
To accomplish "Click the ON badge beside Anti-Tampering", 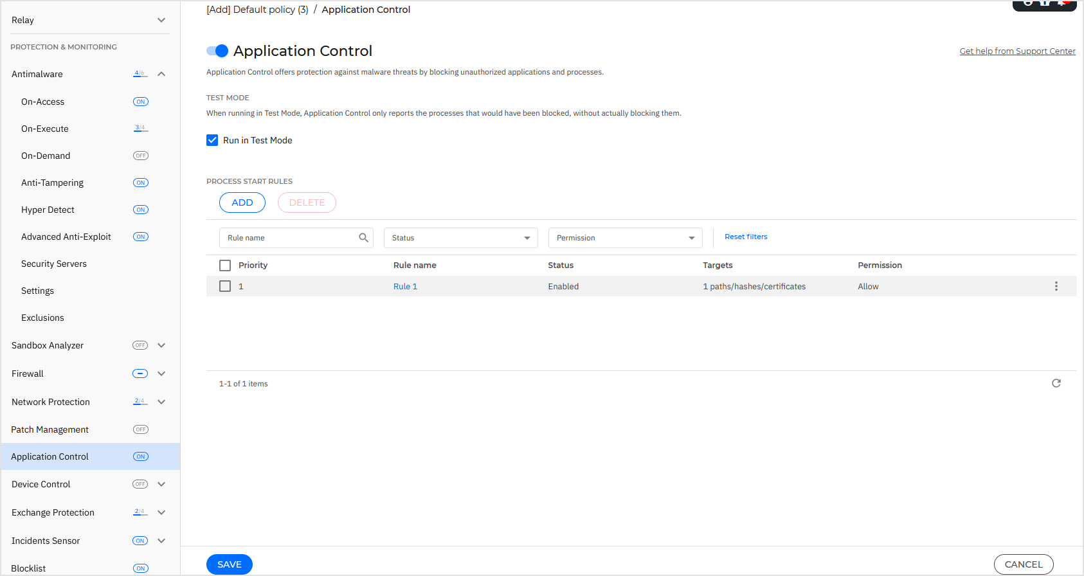I will [141, 183].
